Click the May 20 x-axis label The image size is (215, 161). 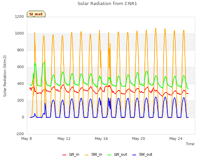click(138, 139)
